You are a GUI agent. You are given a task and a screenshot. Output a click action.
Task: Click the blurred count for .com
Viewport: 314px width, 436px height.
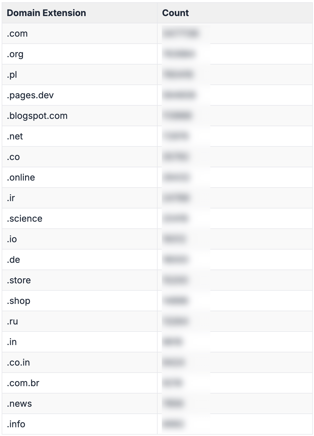[181, 34]
